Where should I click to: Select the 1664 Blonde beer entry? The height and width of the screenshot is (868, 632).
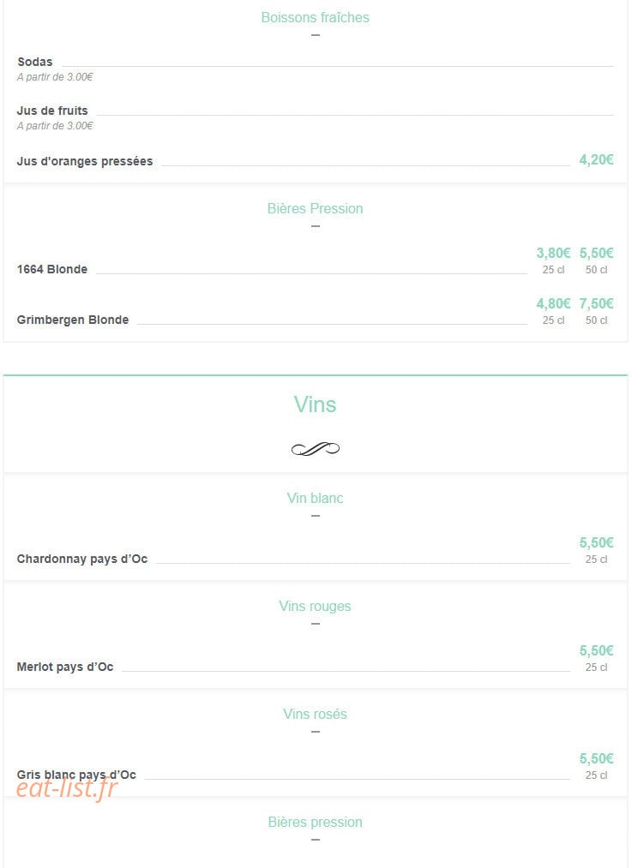(52, 270)
